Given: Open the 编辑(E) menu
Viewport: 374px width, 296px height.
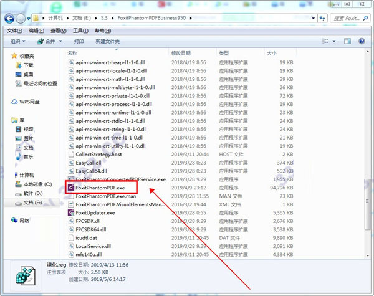Looking at the screenshot, I should click(x=36, y=31).
